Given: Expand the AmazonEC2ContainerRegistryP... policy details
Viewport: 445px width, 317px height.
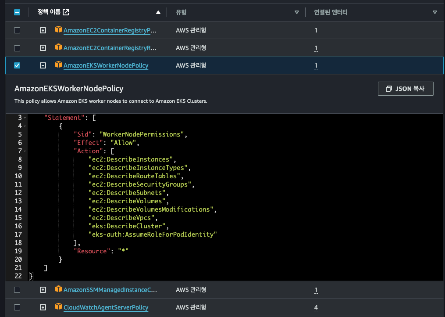Looking at the screenshot, I should coord(43,30).
